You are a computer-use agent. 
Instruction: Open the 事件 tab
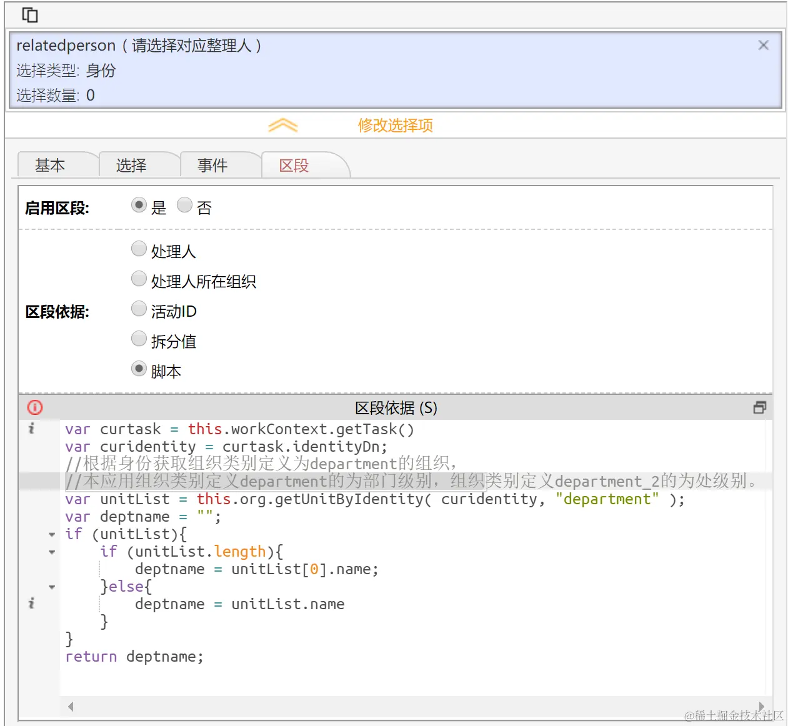click(211, 165)
